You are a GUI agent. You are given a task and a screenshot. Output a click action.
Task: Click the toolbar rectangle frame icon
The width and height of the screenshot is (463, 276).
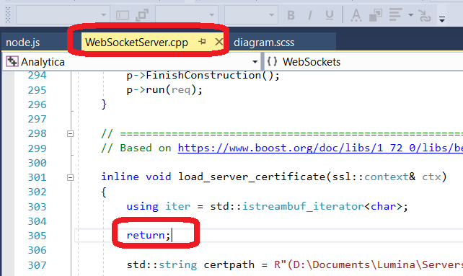tap(123, 15)
